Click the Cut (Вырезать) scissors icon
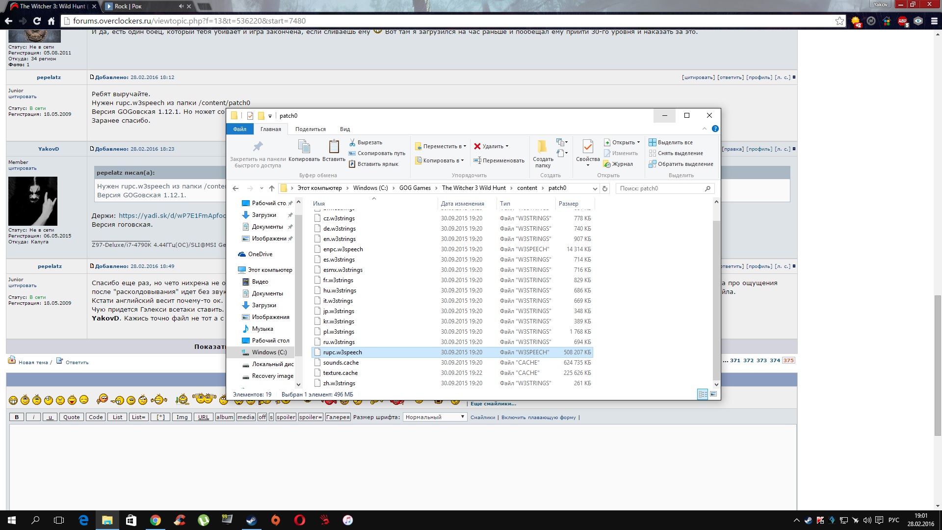The image size is (942, 530). [352, 142]
